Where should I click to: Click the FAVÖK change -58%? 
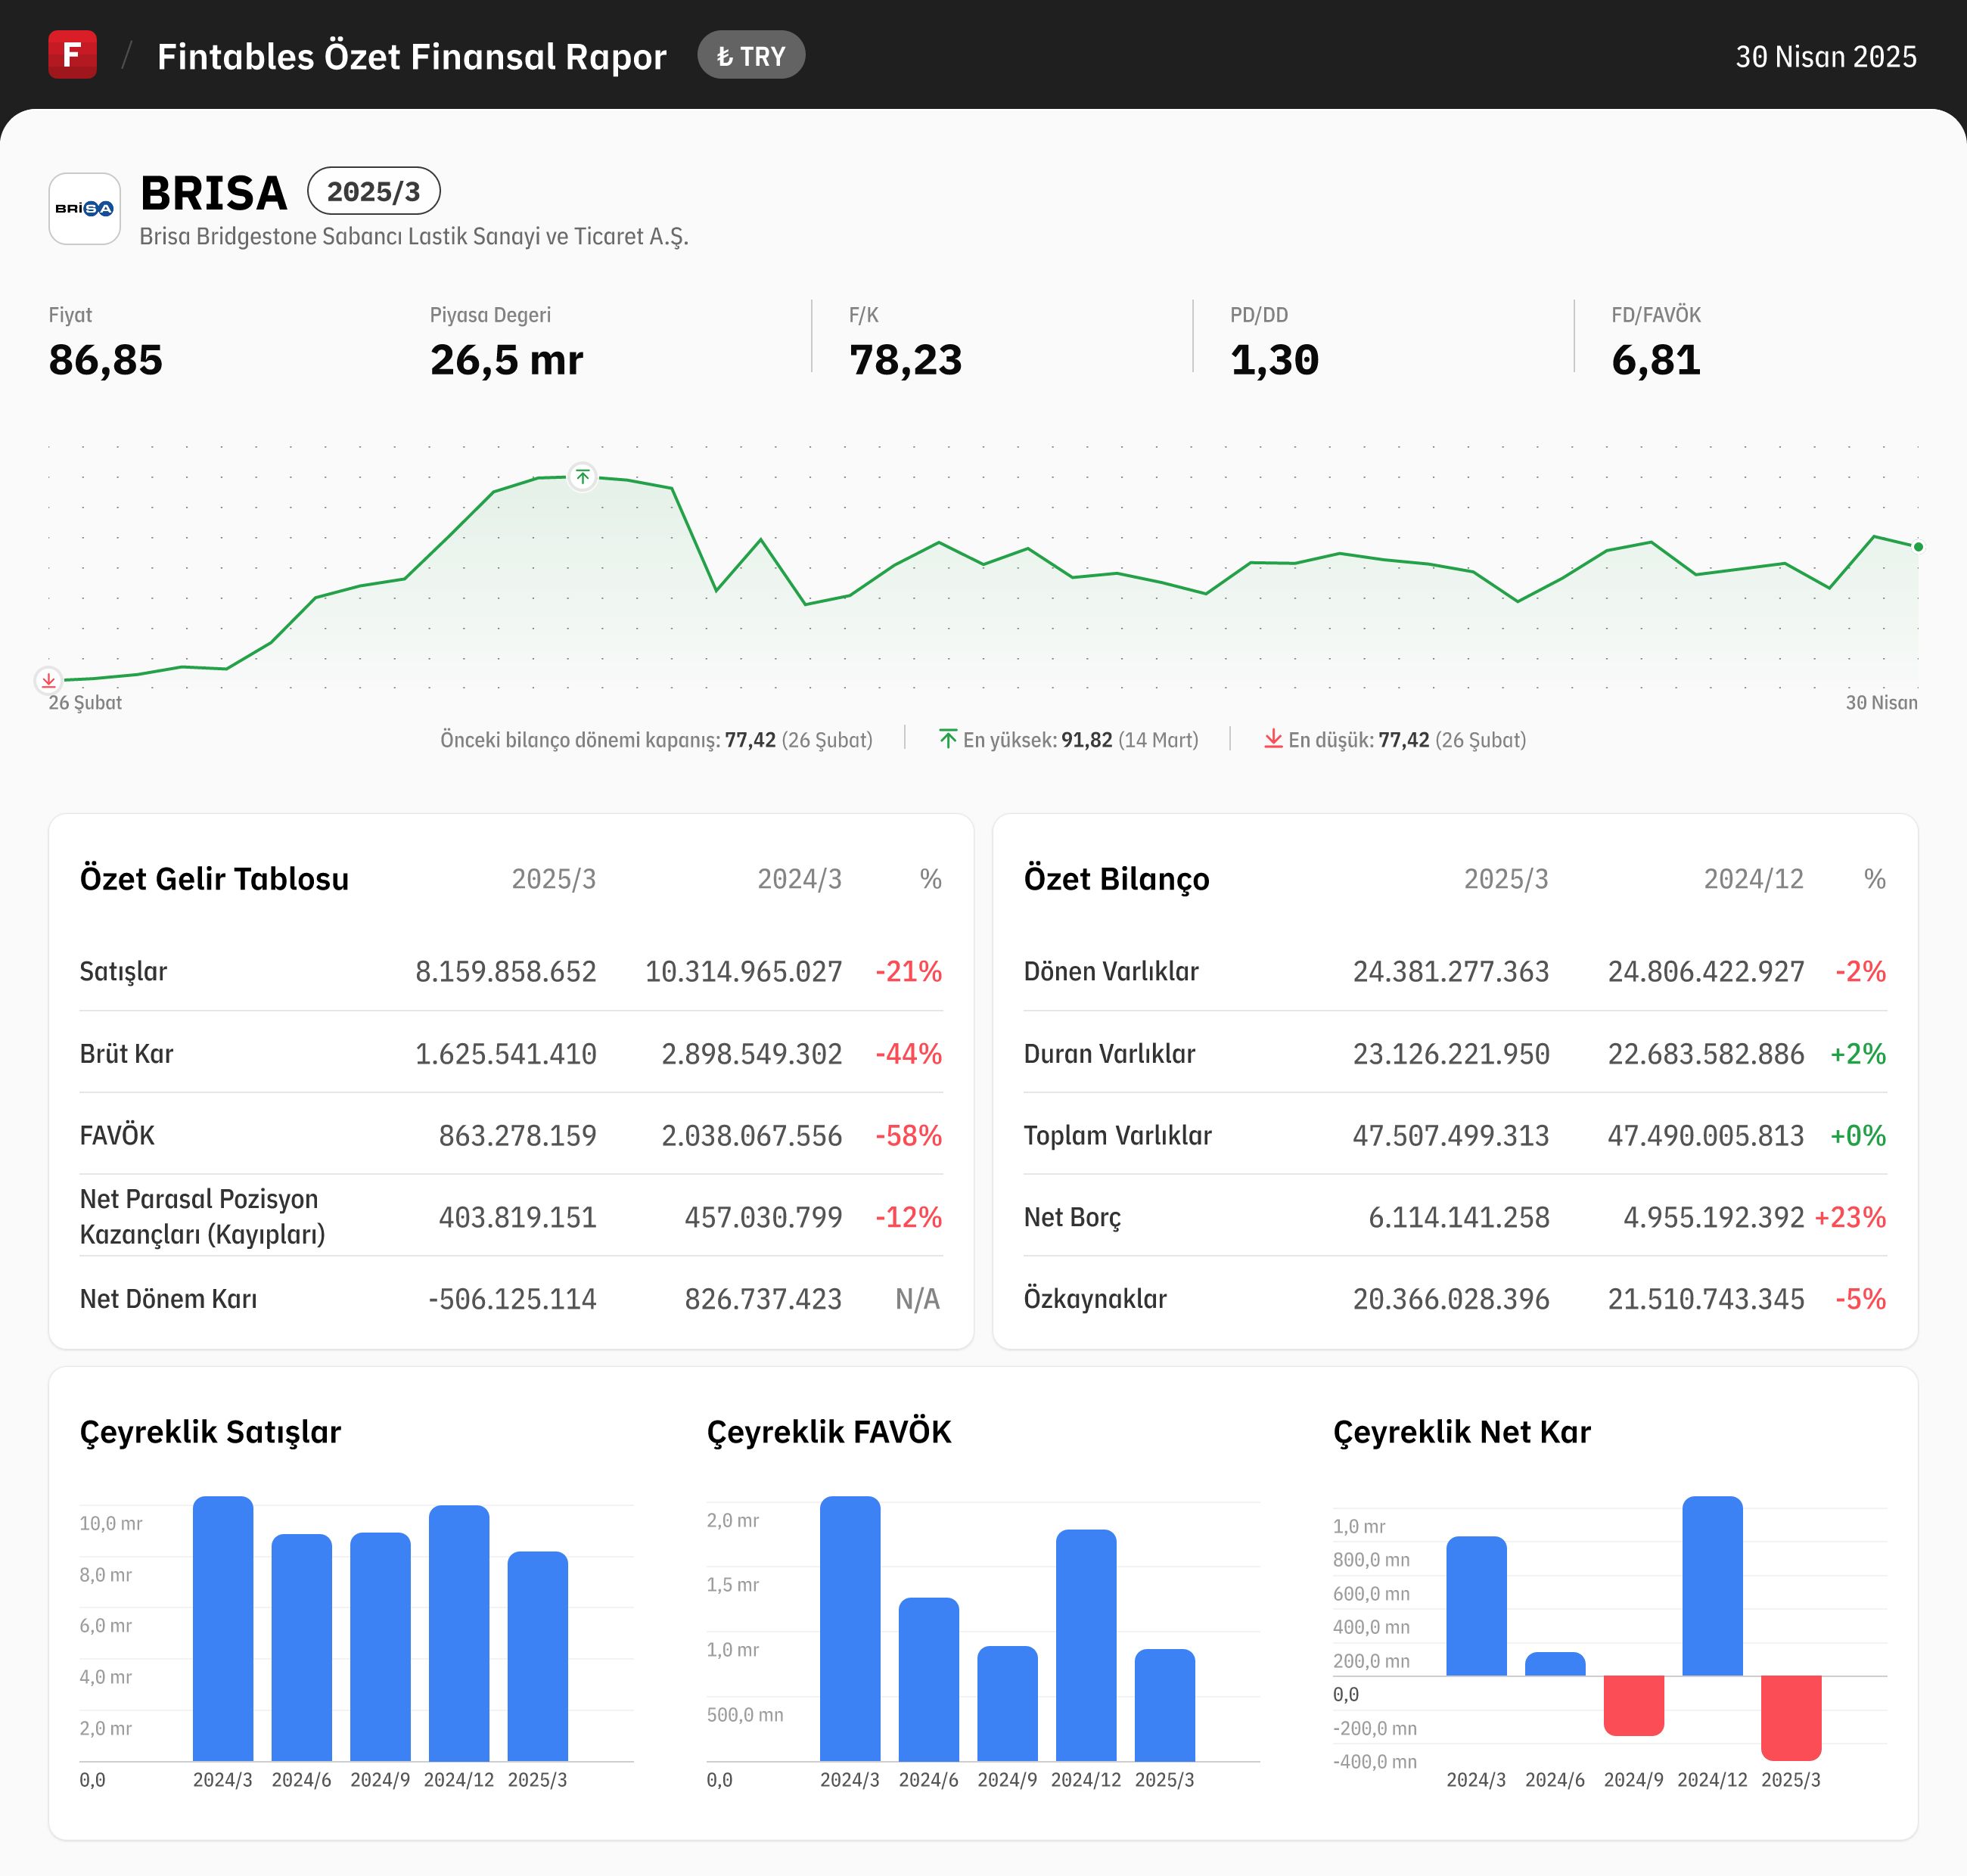pos(908,1135)
